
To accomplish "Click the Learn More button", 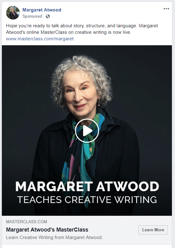I will [x=153, y=230].
